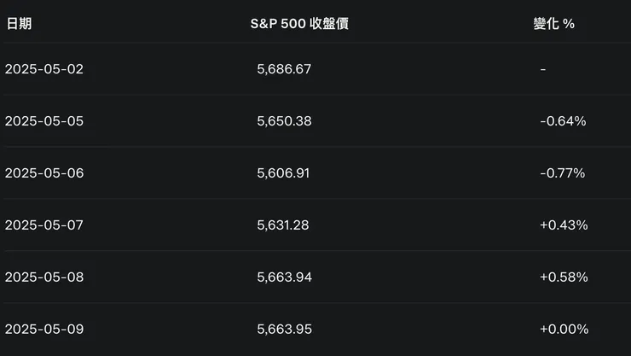Viewport: 631px width, 356px height.
Task: Select the 2025-05-08 date cell
Action: click(44, 277)
